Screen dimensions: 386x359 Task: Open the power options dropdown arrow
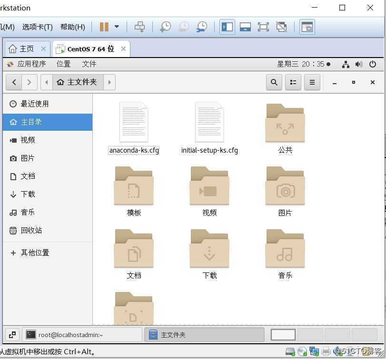[117, 27]
